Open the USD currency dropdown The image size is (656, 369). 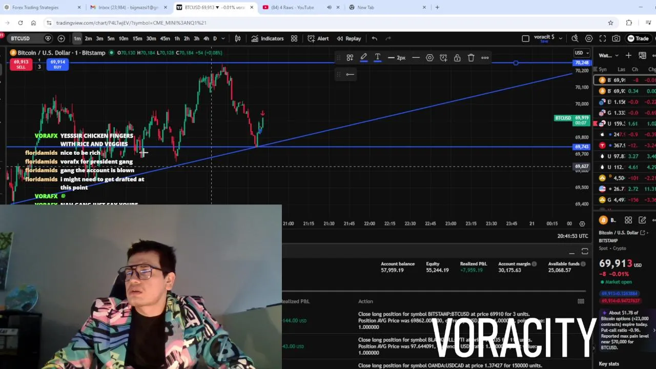click(581, 53)
